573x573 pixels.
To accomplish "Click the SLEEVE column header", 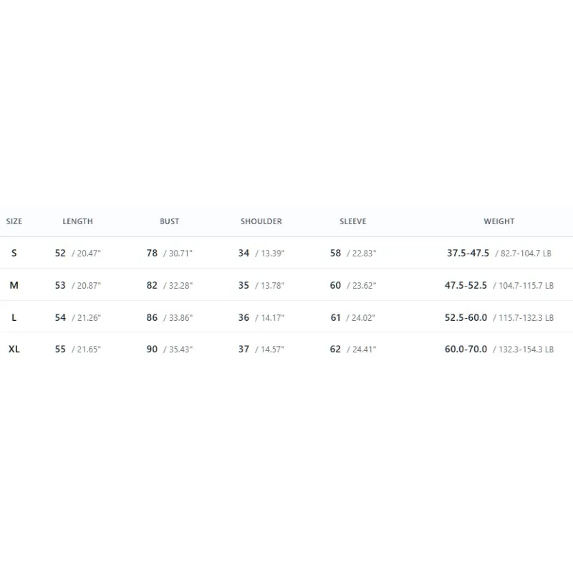I will coord(353,221).
